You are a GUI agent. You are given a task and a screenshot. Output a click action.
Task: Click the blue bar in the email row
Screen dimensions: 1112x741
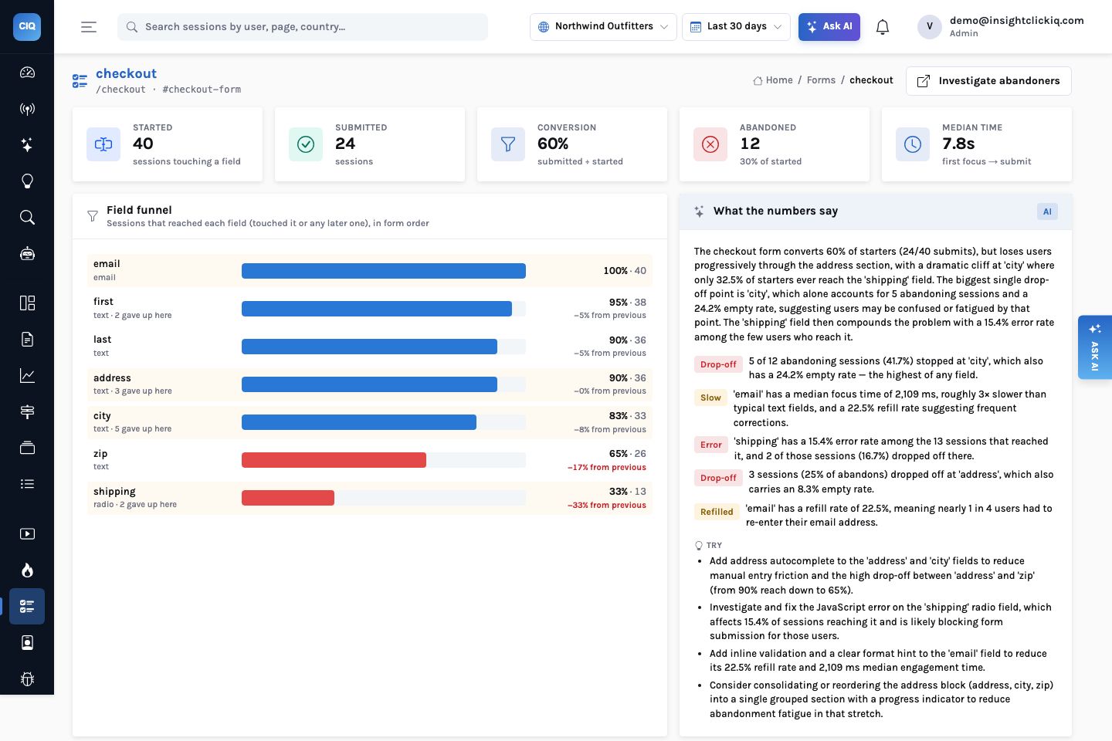coord(384,271)
